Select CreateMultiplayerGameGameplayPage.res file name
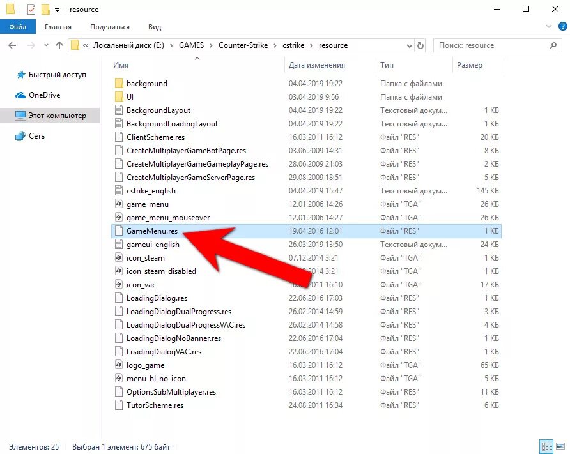Image resolution: width=570 pixels, height=454 pixels. (x=197, y=164)
